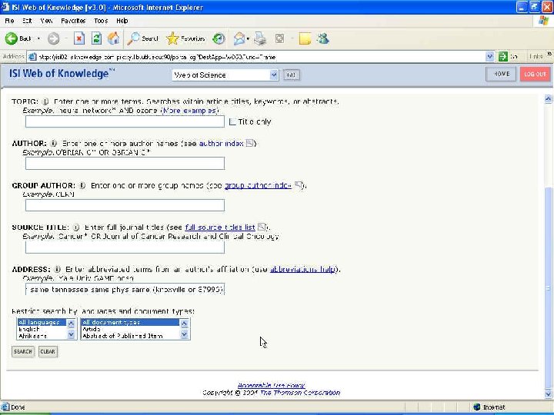Click into the AUTHOR input field

click(125, 164)
